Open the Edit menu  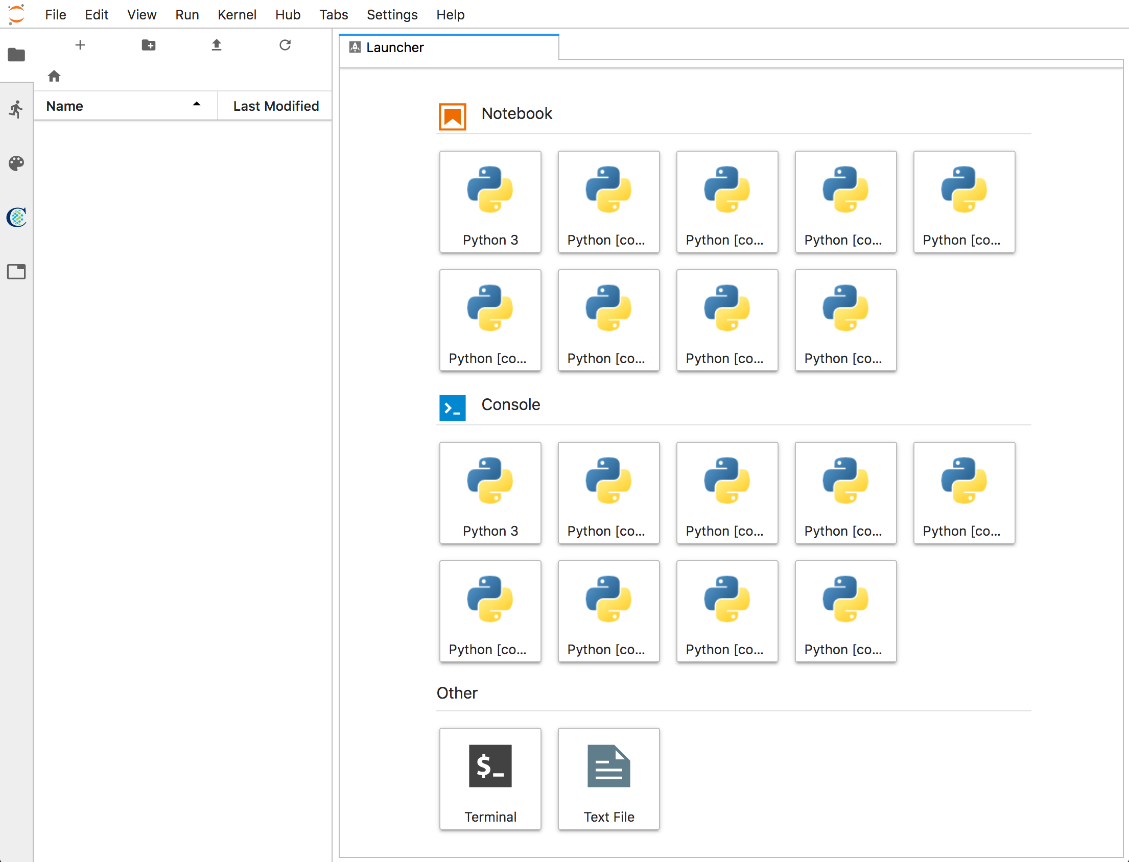[97, 14]
